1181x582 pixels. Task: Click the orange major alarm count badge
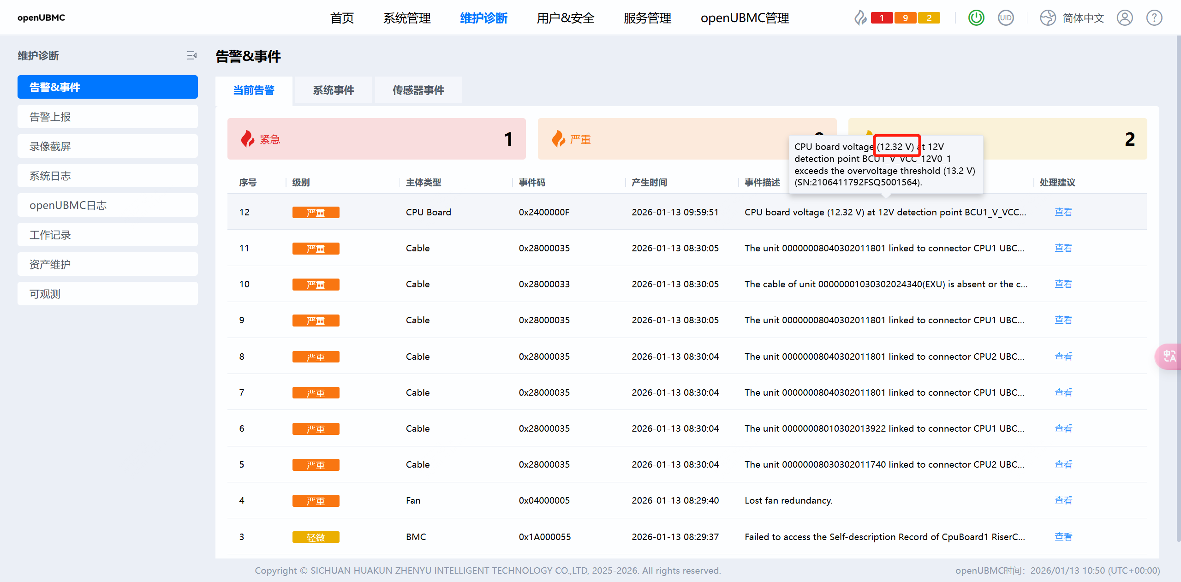point(905,18)
